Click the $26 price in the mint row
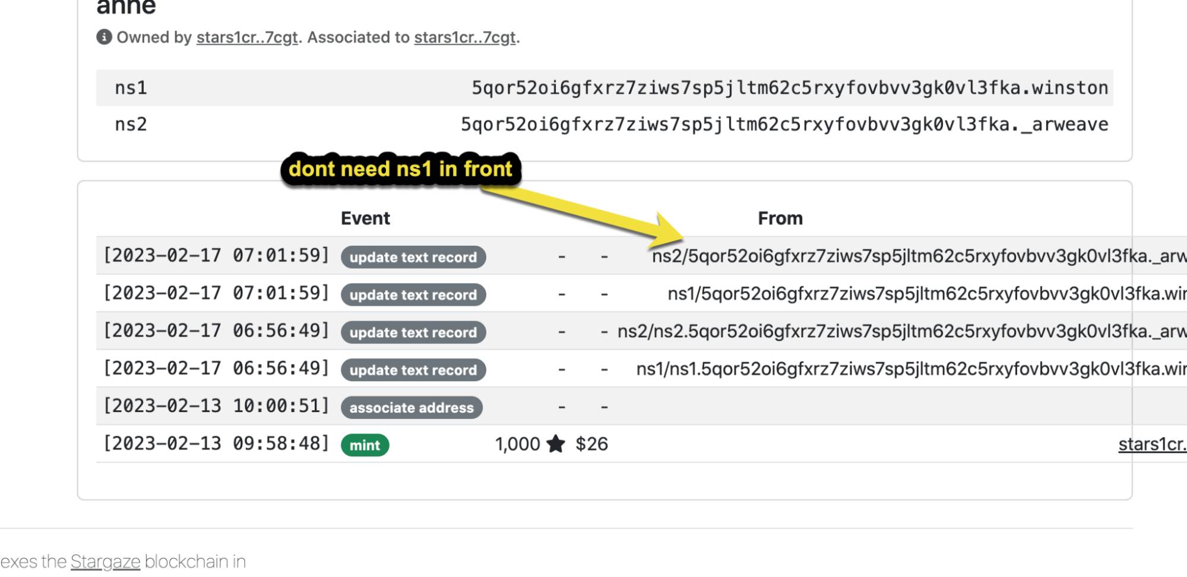1187x577 pixels. point(591,444)
